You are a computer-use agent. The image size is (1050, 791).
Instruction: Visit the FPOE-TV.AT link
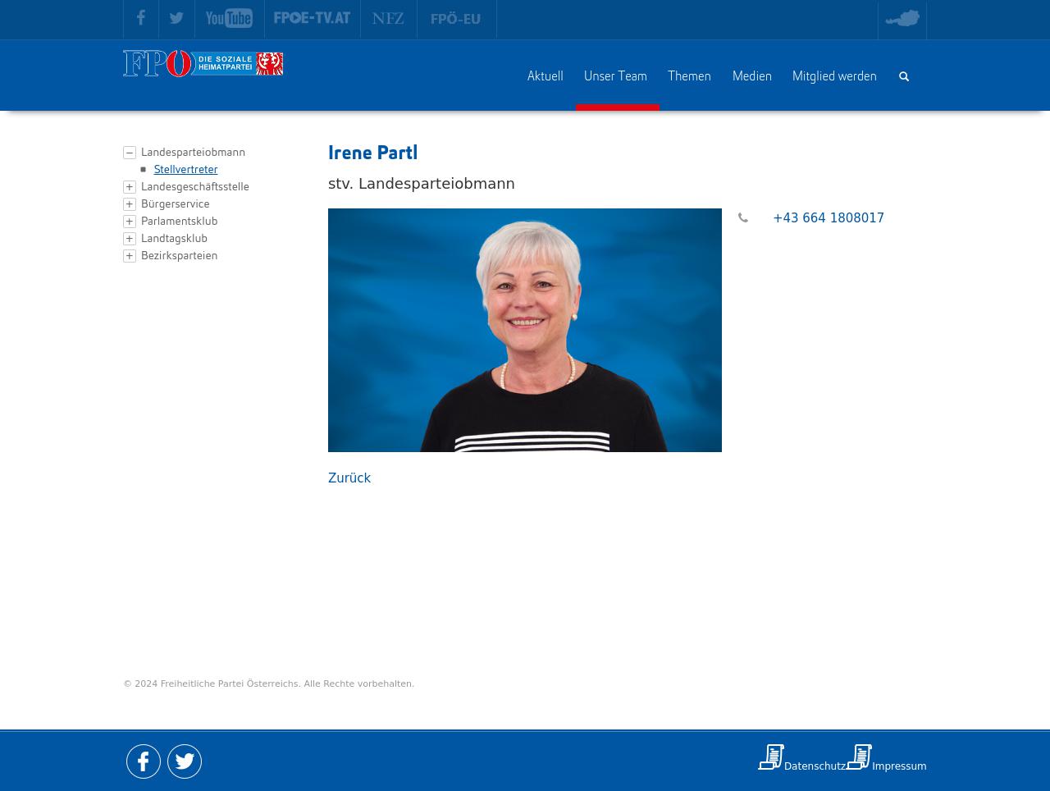click(312, 18)
